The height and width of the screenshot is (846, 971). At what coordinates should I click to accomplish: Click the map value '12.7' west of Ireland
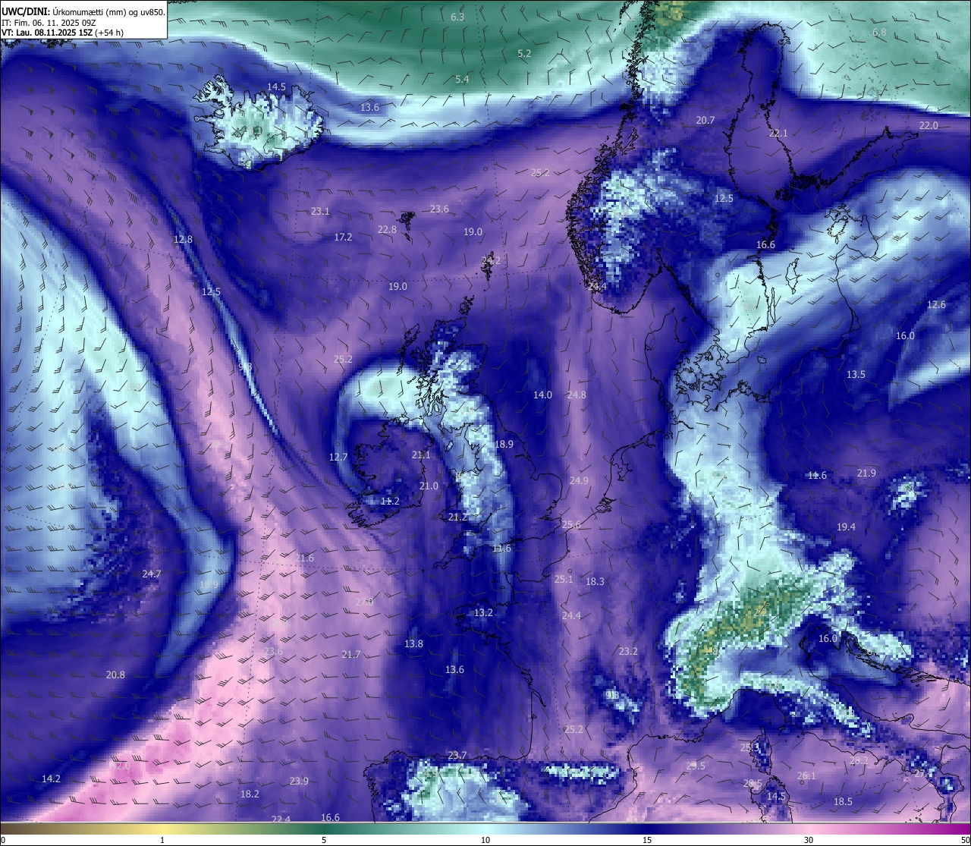coord(338,457)
